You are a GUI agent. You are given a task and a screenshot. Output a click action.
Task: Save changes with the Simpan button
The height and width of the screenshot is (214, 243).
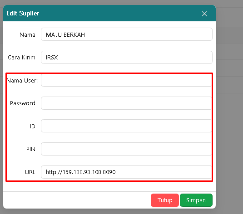[196, 200]
